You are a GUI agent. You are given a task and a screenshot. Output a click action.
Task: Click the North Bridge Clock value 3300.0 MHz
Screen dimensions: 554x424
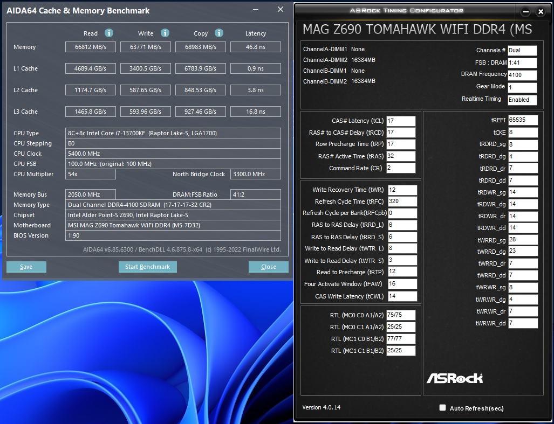(x=256, y=174)
